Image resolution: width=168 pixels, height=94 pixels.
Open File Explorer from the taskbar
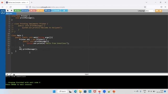pos(80,91)
